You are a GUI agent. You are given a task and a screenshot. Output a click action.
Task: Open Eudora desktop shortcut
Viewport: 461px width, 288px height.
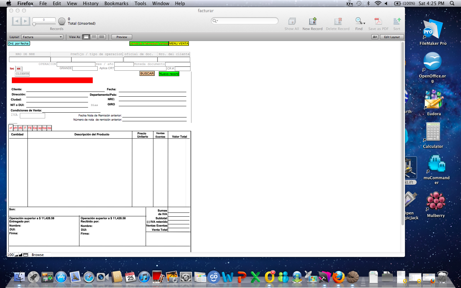click(434, 102)
